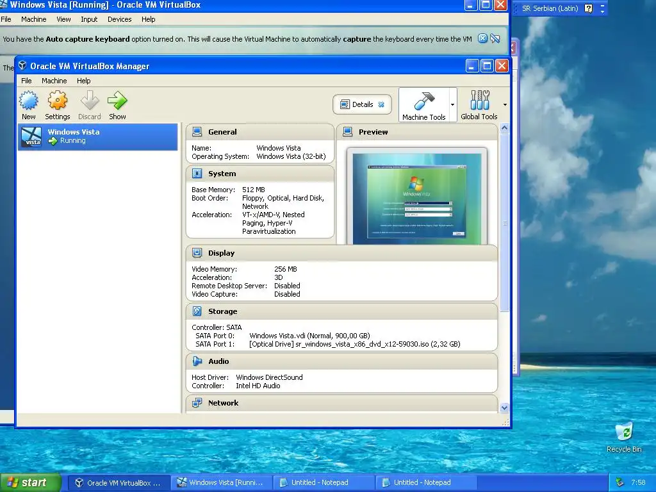Select the Global Tools icon
This screenshot has width=656, height=492.
(479, 101)
